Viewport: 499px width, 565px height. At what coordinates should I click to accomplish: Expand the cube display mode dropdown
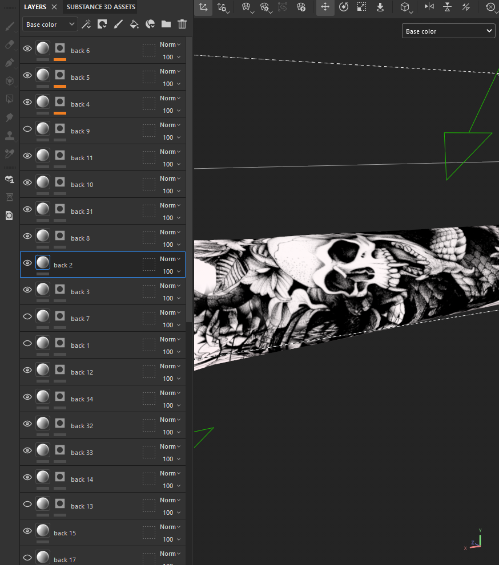pos(411,12)
